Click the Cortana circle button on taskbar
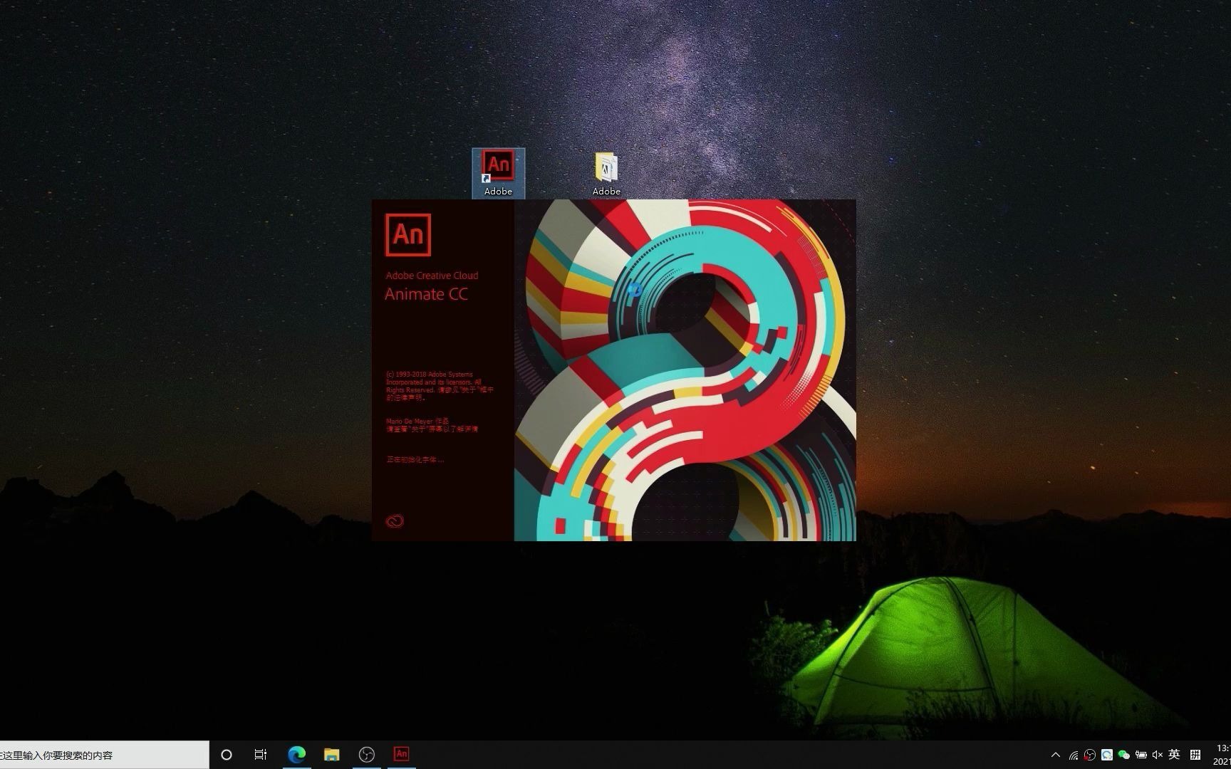This screenshot has width=1231, height=769. (227, 755)
